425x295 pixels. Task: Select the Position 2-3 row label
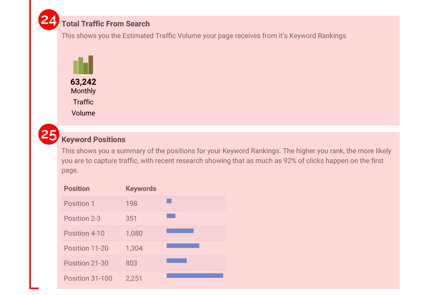pos(82,219)
